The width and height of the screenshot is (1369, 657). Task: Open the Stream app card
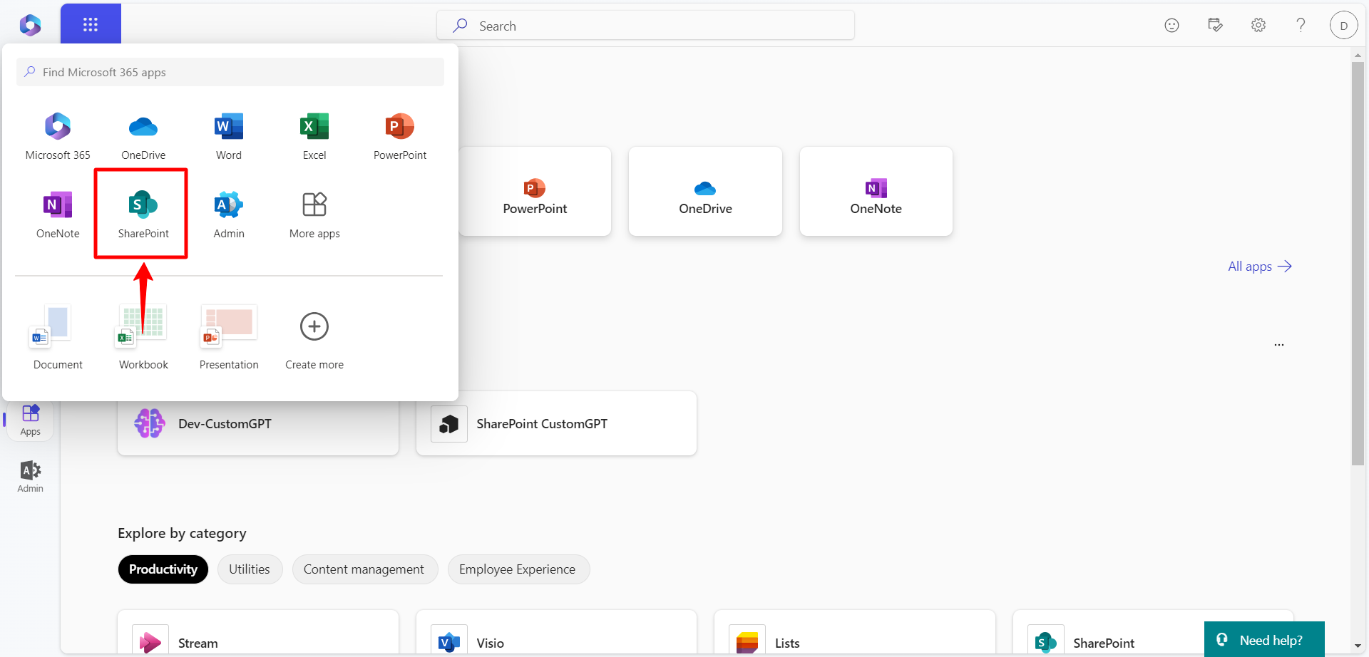[258, 633]
